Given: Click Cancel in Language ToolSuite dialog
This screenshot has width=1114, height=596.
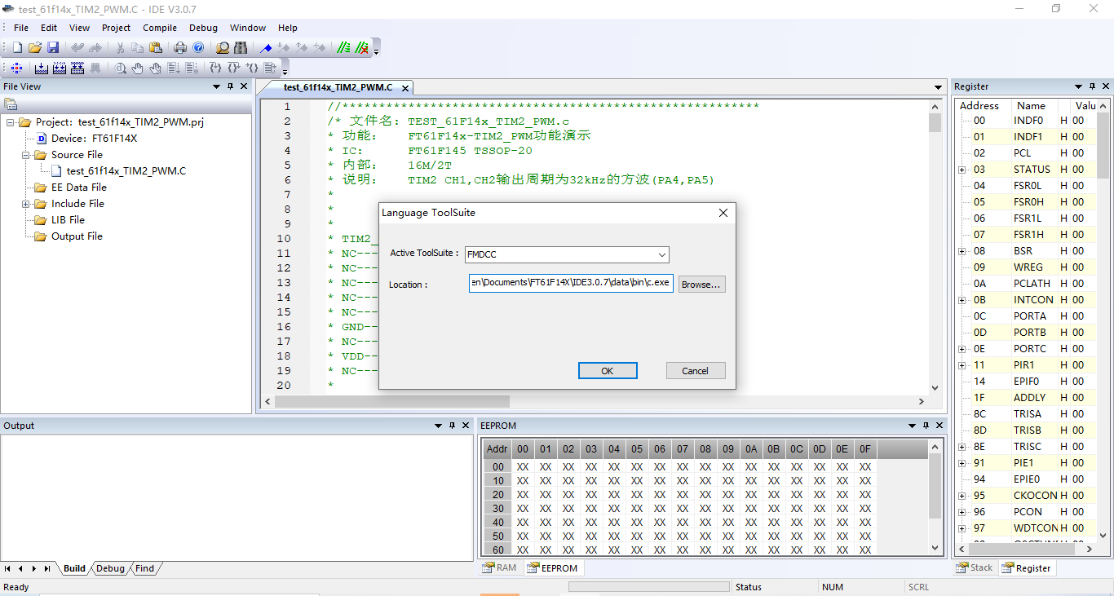Looking at the screenshot, I should pos(696,371).
